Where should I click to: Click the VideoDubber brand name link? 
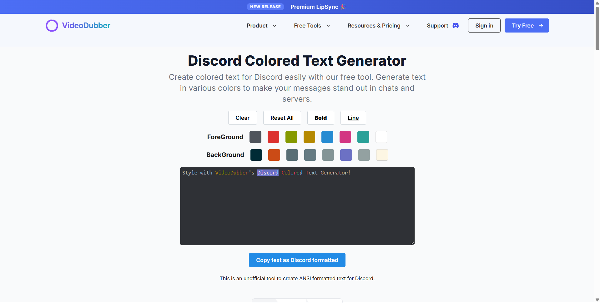pos(86,26)
